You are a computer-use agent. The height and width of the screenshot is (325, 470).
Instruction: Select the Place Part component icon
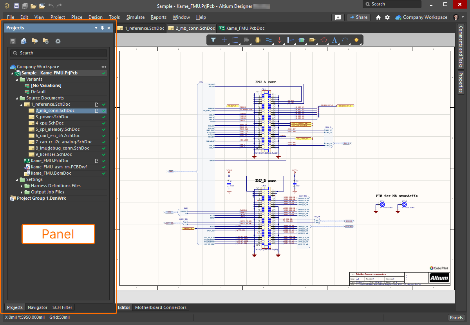tap(257, 40)
